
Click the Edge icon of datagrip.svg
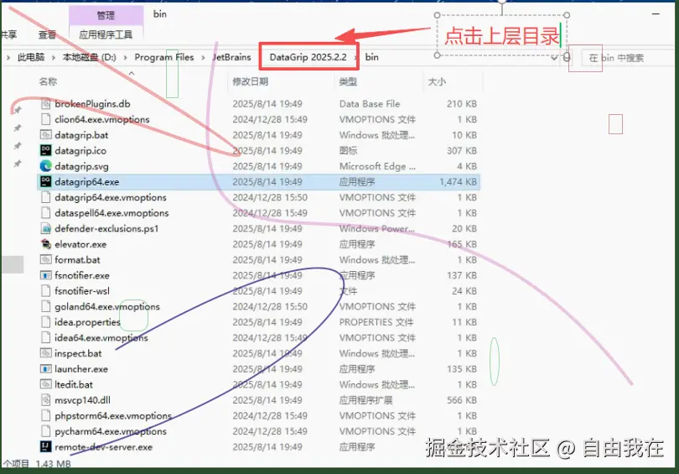45,166
